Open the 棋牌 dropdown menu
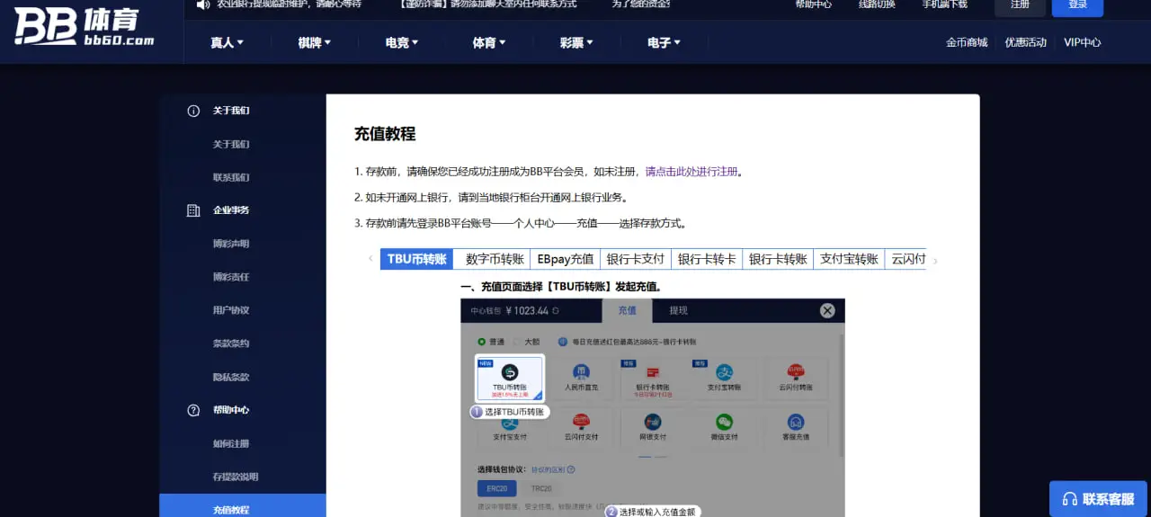 pos(314,42)
